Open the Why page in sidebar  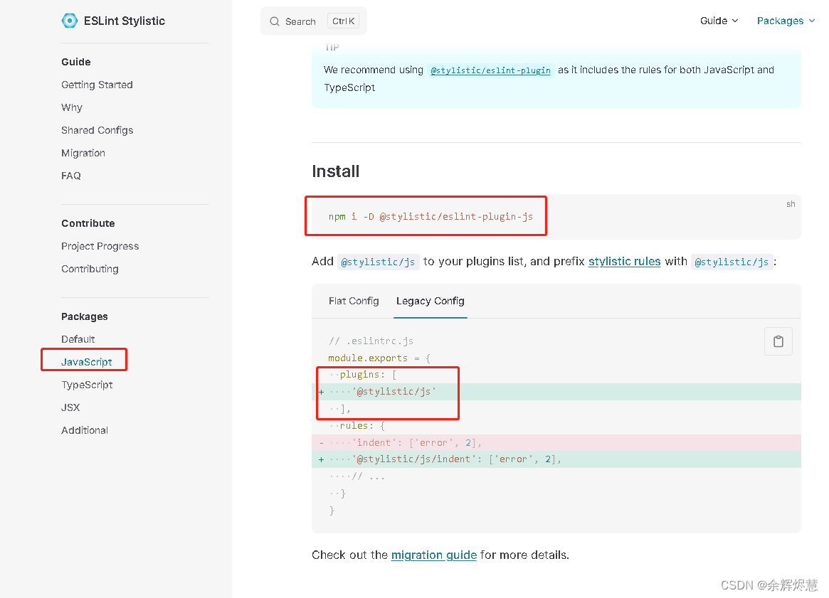click(x=72, y=107)
